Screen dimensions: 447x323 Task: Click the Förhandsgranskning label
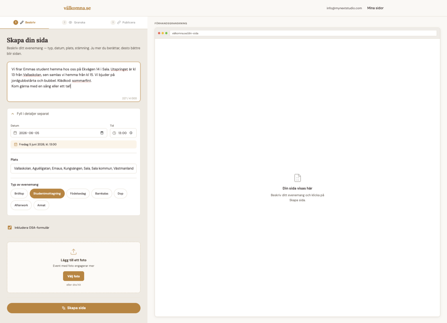tap(171, 23)
